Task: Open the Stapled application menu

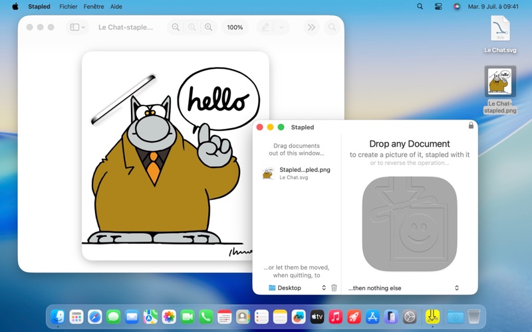Action: pos(39,7)
